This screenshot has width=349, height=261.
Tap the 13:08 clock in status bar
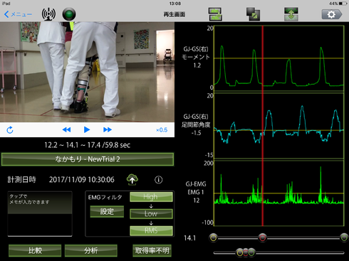[175, 4]
